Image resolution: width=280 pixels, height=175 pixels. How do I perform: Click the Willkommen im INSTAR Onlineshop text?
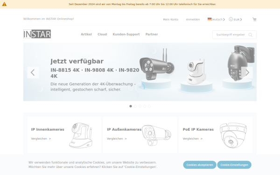tap(49, 19)
